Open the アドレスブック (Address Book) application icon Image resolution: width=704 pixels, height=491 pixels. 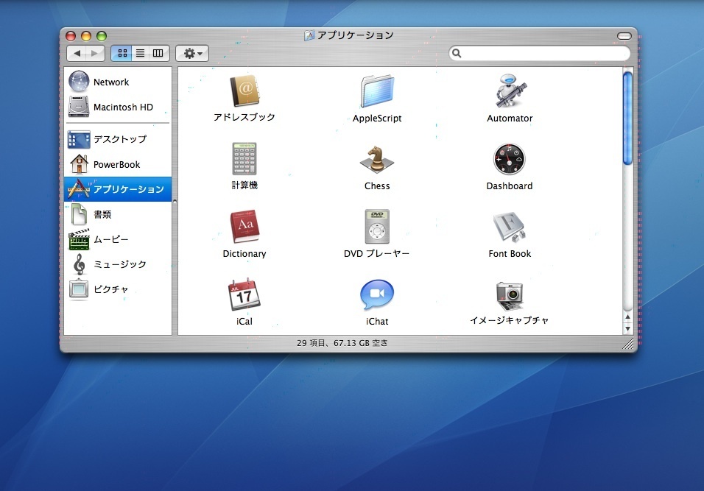244,91
